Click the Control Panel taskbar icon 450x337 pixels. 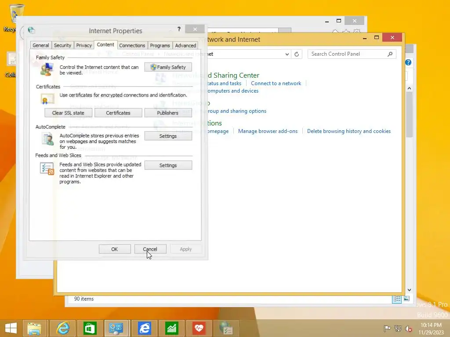[x=117, y=328]
